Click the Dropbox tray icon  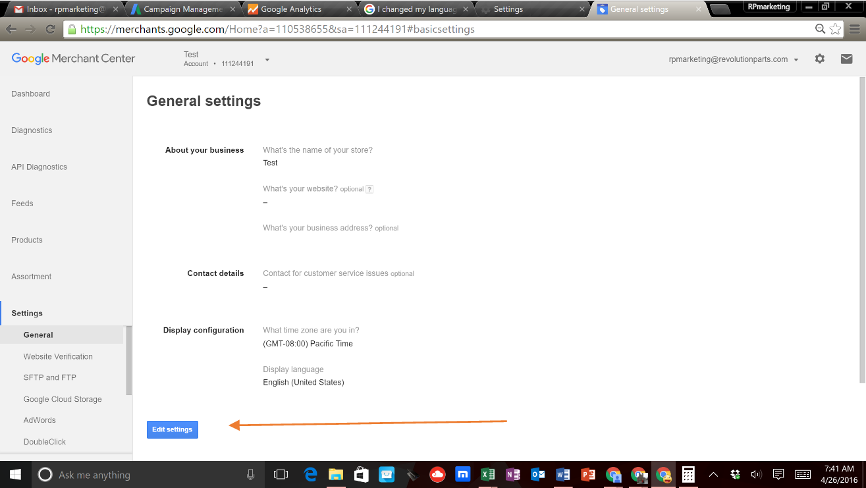736,474
